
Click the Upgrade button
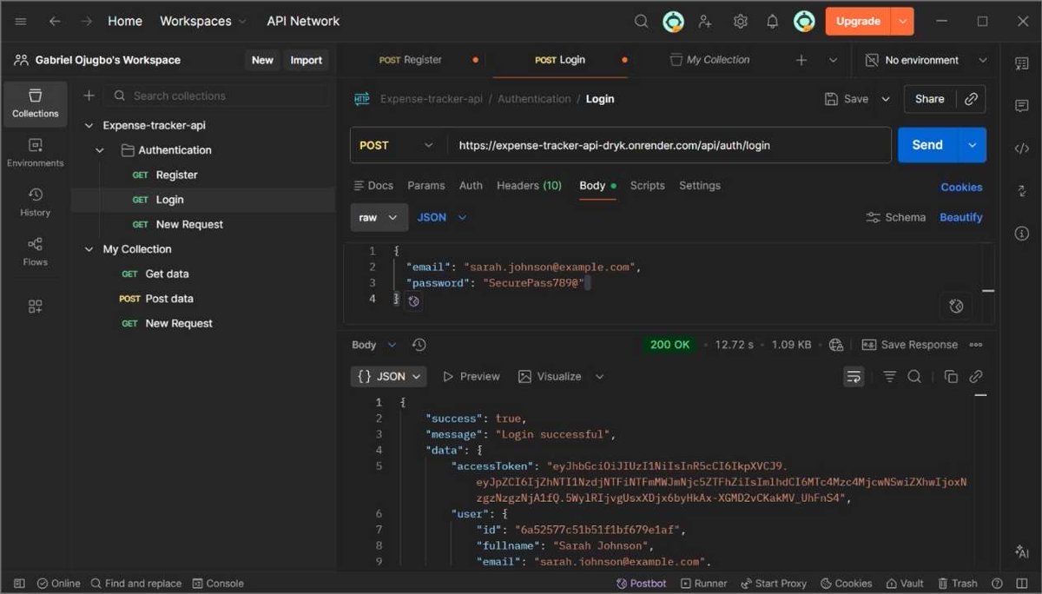point(859,21)
